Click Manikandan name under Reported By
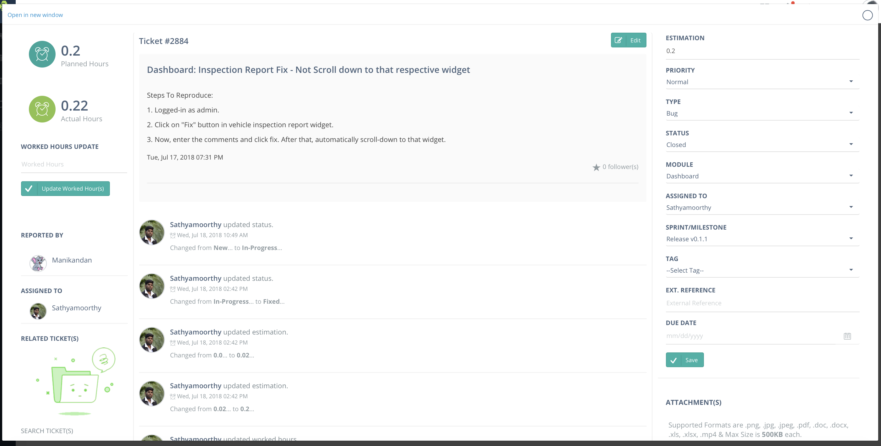This screenshot has width=881, height=446. [x=72, y=260]
